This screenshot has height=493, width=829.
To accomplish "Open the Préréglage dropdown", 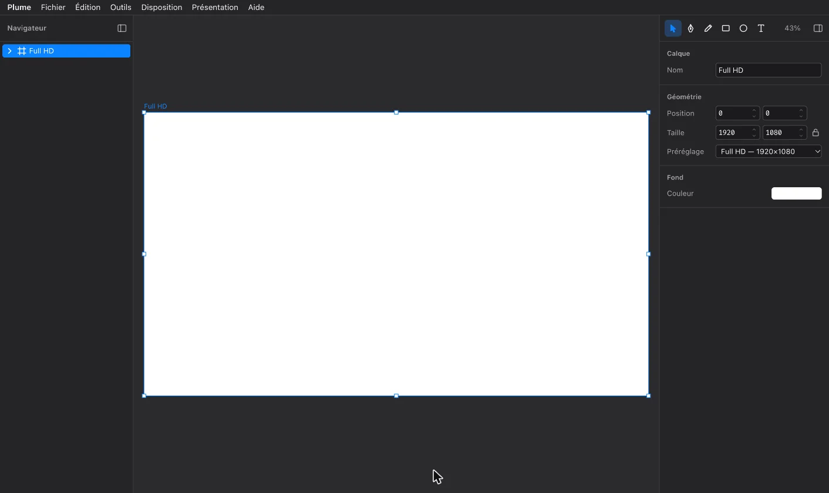I will coord(769,151).
